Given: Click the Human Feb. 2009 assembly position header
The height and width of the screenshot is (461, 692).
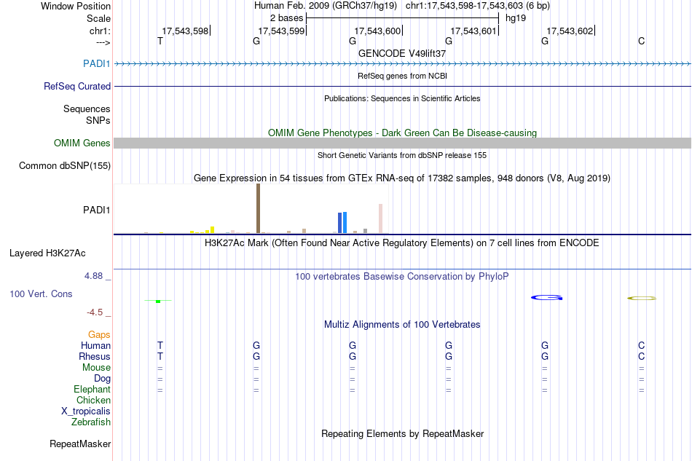Looking at the screenshot, I should click(x=401, y=6).
